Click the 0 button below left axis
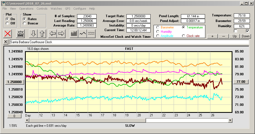Viewport: 255px width, 134px height. tap(14, 116)
